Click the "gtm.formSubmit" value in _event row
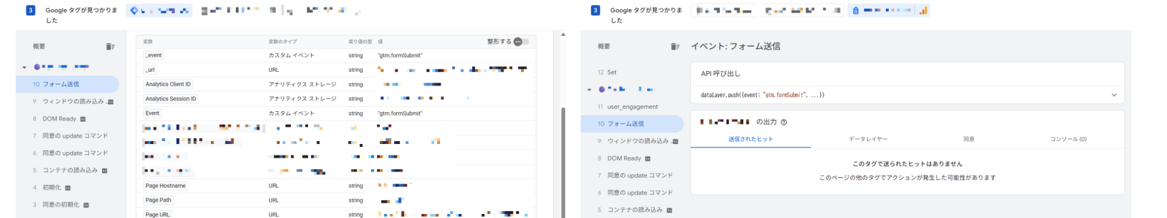1167x218 pixels. (x=400, y=55)
